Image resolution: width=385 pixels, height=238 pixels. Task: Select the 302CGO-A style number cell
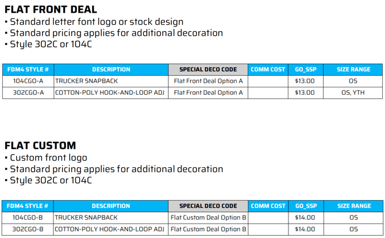[28, 93]
